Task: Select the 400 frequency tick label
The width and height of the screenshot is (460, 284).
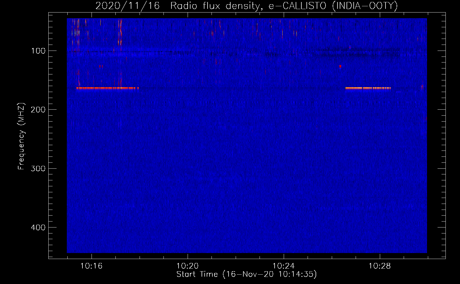Action: point(38,227)
